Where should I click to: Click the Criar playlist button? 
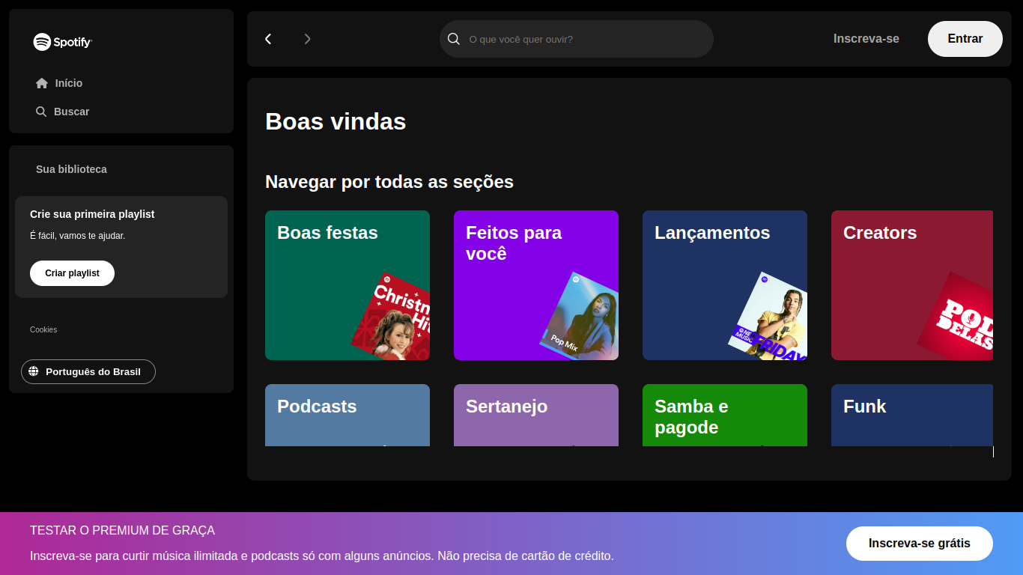point(72,273)
